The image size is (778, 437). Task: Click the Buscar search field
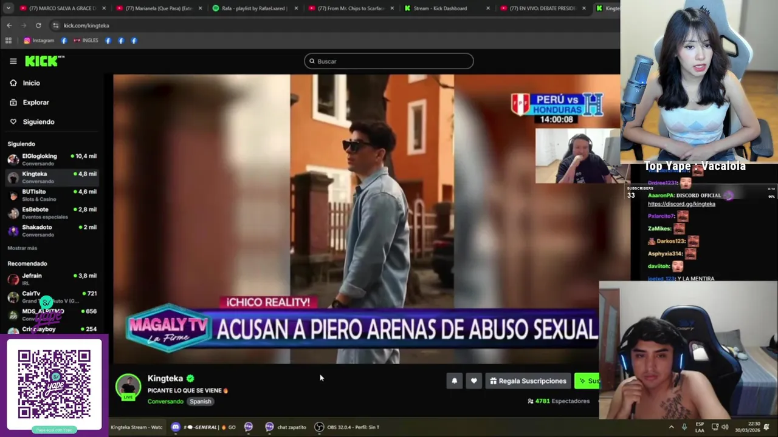click(x=388, y=61)
